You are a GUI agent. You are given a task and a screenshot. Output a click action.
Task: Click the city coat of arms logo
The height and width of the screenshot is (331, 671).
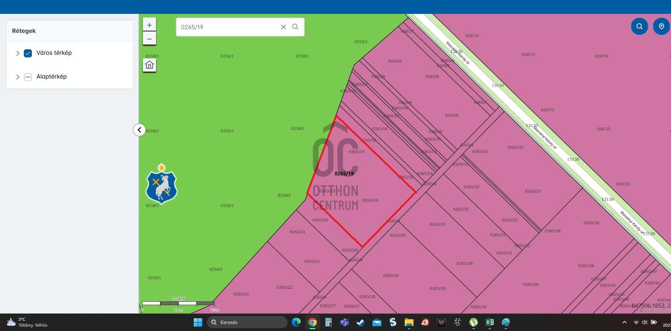(x=162, y=184)
